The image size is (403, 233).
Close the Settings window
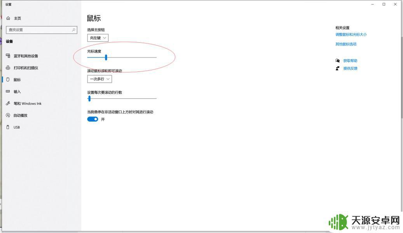pos(395,4)
